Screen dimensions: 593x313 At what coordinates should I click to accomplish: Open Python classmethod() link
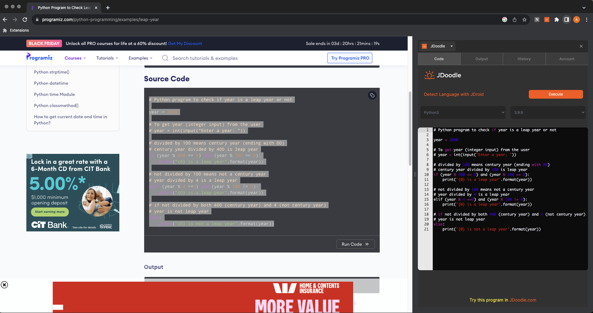coord(56,105)
